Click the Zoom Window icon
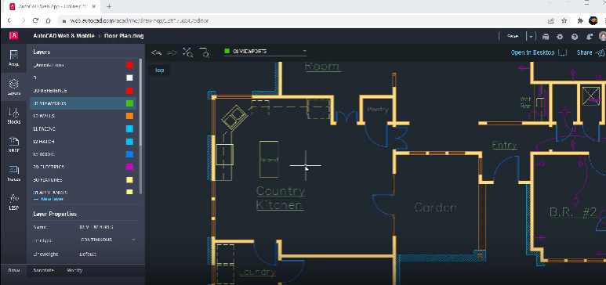The height and width of the screenshot is (285, 606). click(x=204, y=52)
